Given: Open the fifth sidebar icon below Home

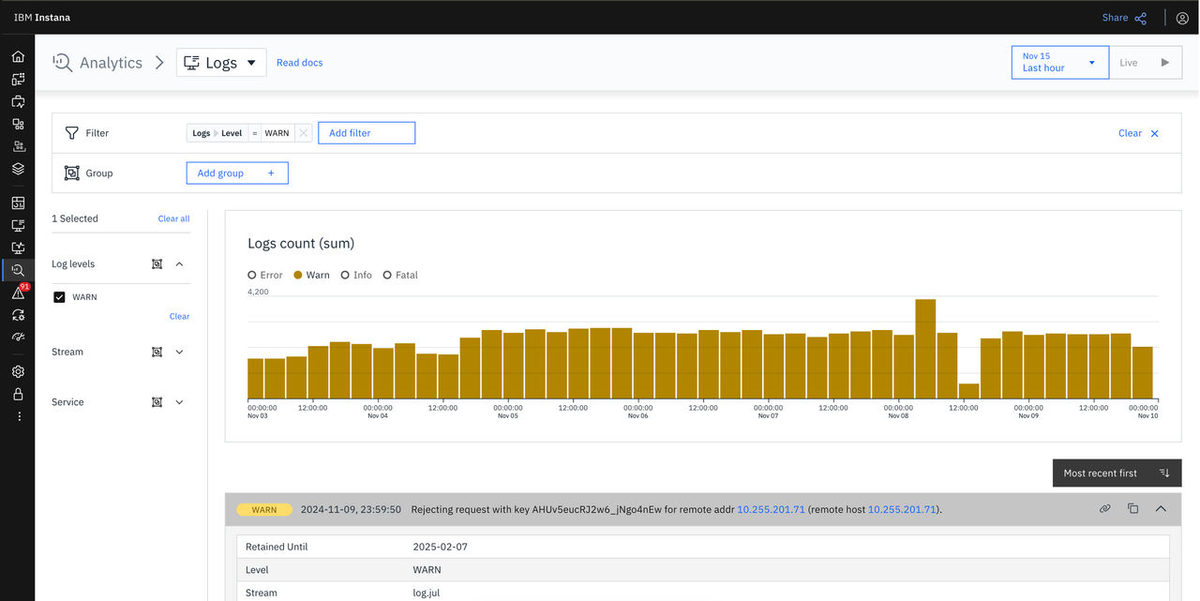Looking at the screenshot, I should [x=18, y=146].
